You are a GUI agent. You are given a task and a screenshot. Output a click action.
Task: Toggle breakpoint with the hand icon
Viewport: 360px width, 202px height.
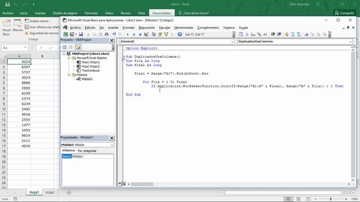[286, 34]
